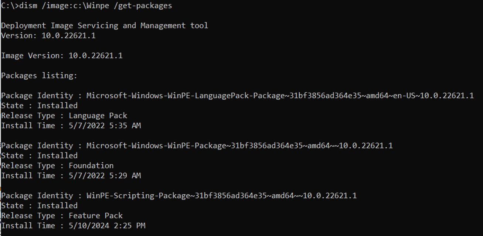Image resolution: width=483 pixels, height=236 pixels.
Task: Click the "Release Type : Language Pack" line
Action: click(64, 116)
